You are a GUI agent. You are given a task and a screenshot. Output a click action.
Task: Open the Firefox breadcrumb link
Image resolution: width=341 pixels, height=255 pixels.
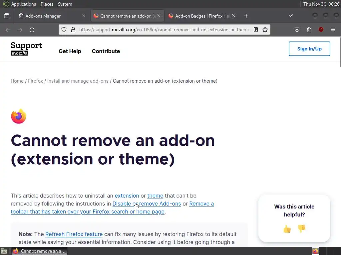(x=35, y=81)
